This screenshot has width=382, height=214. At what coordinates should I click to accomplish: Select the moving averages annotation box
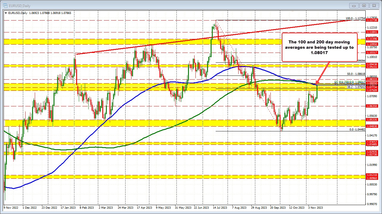point(320,47)
